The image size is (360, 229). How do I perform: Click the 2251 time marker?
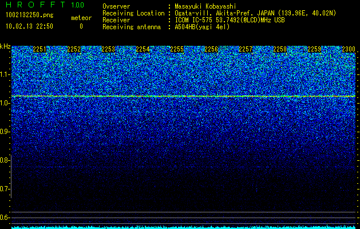pyautogui.click(x=39, y=49)
